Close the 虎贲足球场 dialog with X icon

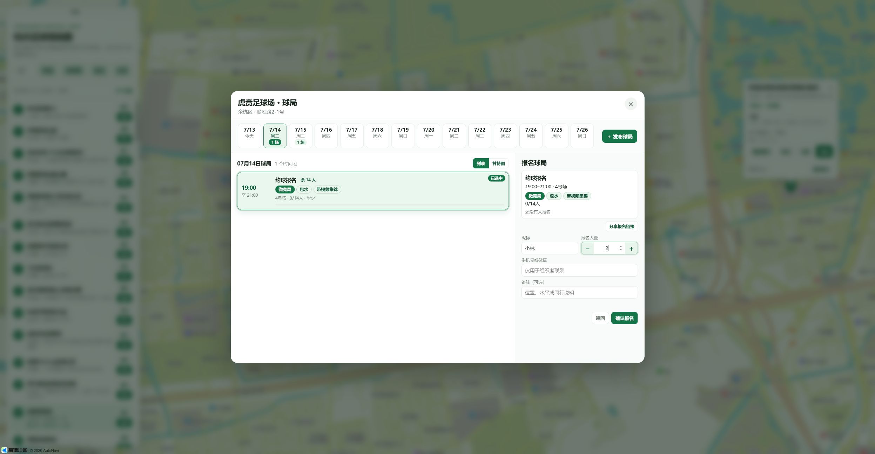pyautogui.click(x=631, y=104)
